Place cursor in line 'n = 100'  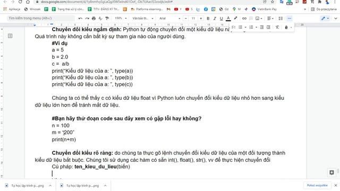pyautogui.click(x=61, y=125)
